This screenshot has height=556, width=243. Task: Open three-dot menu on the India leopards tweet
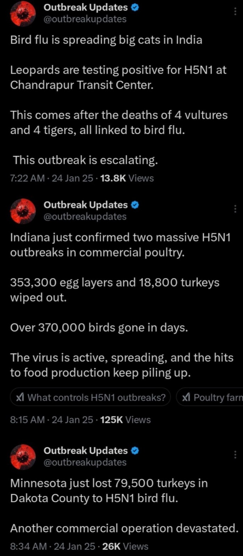pos(235,11)
